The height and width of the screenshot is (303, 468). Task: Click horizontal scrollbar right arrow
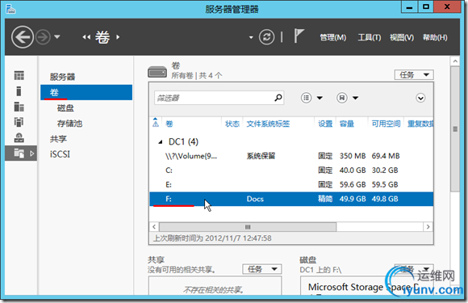[428, 227]
